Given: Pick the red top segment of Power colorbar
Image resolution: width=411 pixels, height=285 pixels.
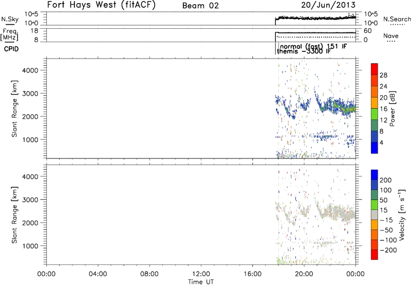Looking at the screenshot, I should point(375,69).
